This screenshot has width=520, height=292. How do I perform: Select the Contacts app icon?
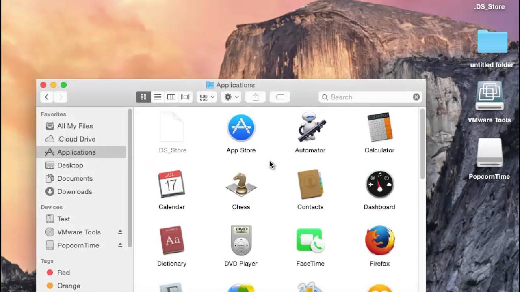310,184
